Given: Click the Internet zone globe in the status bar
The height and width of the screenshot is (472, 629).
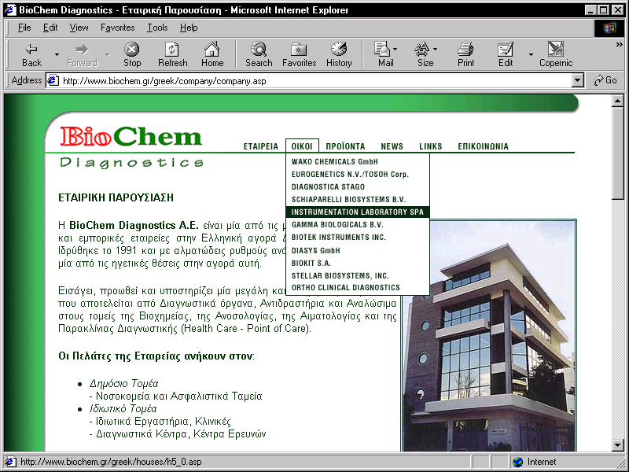Looking at the screenshot, I should pyautogui.click(x=518, y=462).
